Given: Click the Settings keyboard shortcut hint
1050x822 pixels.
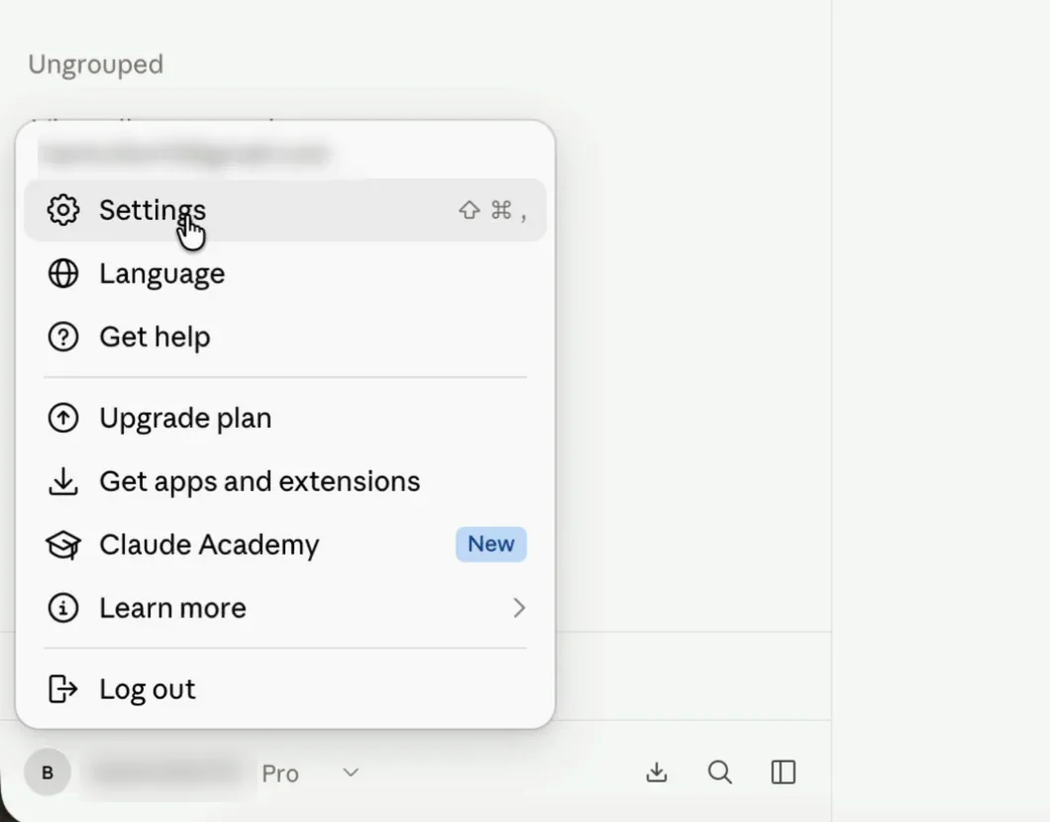Looking at the screenshot, I should pos(493,210).
